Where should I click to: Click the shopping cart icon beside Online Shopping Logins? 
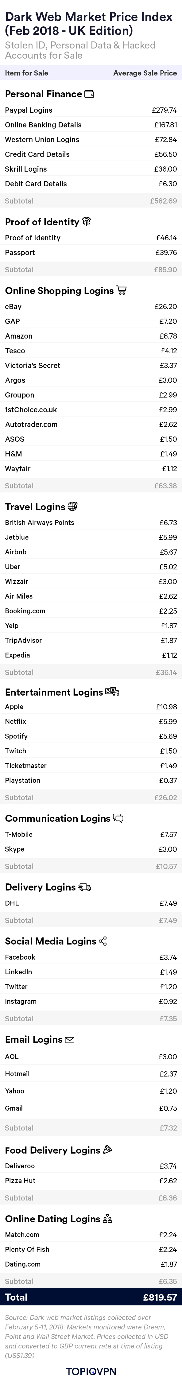click(121, 290)
